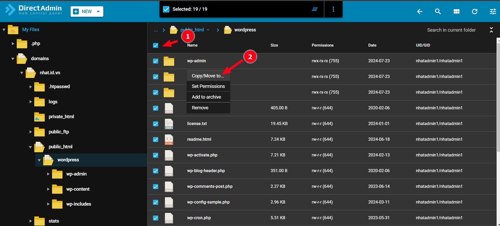Uncheck the license.txt checkbox

click(156, 124)
